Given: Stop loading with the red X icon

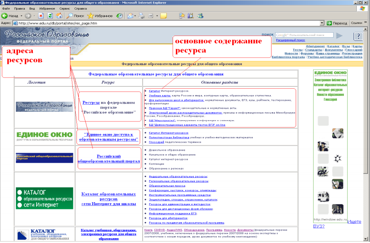Looking at the screenshot, I should pos(41,16).
